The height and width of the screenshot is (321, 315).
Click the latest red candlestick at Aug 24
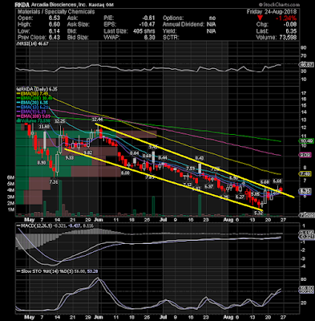tap(281, 189)
